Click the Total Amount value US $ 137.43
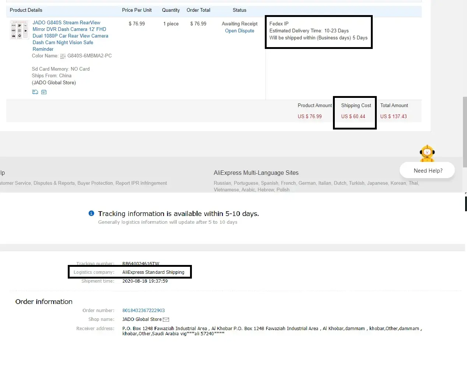The image size is (467, 368). pos(394,116)
